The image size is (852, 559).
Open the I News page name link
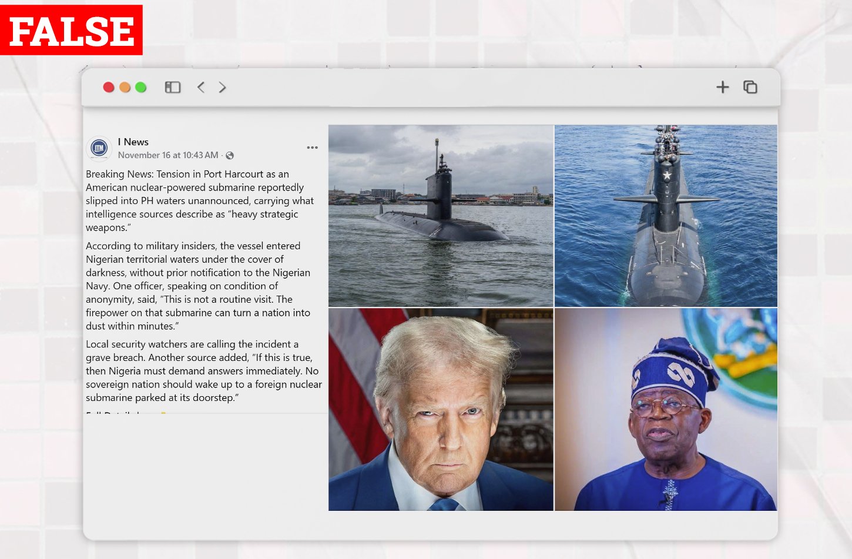[133, 142]
